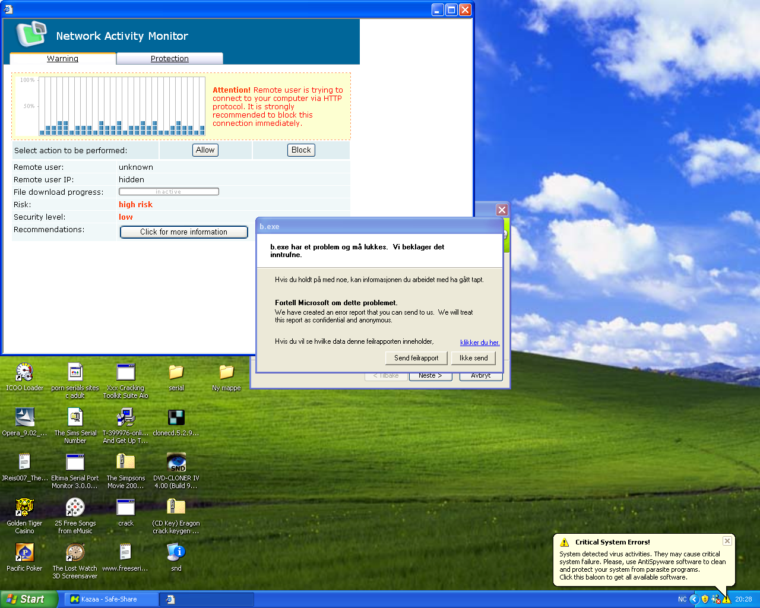The image size is (760, 608).
Task: Click the Block button
Action: point(301,150)
